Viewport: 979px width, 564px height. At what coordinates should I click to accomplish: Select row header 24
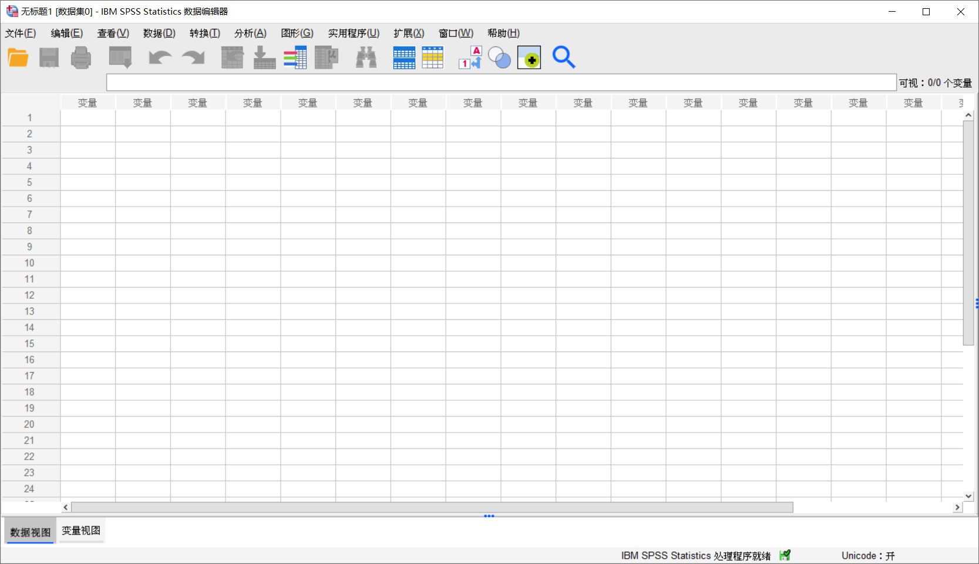point(30,489)
